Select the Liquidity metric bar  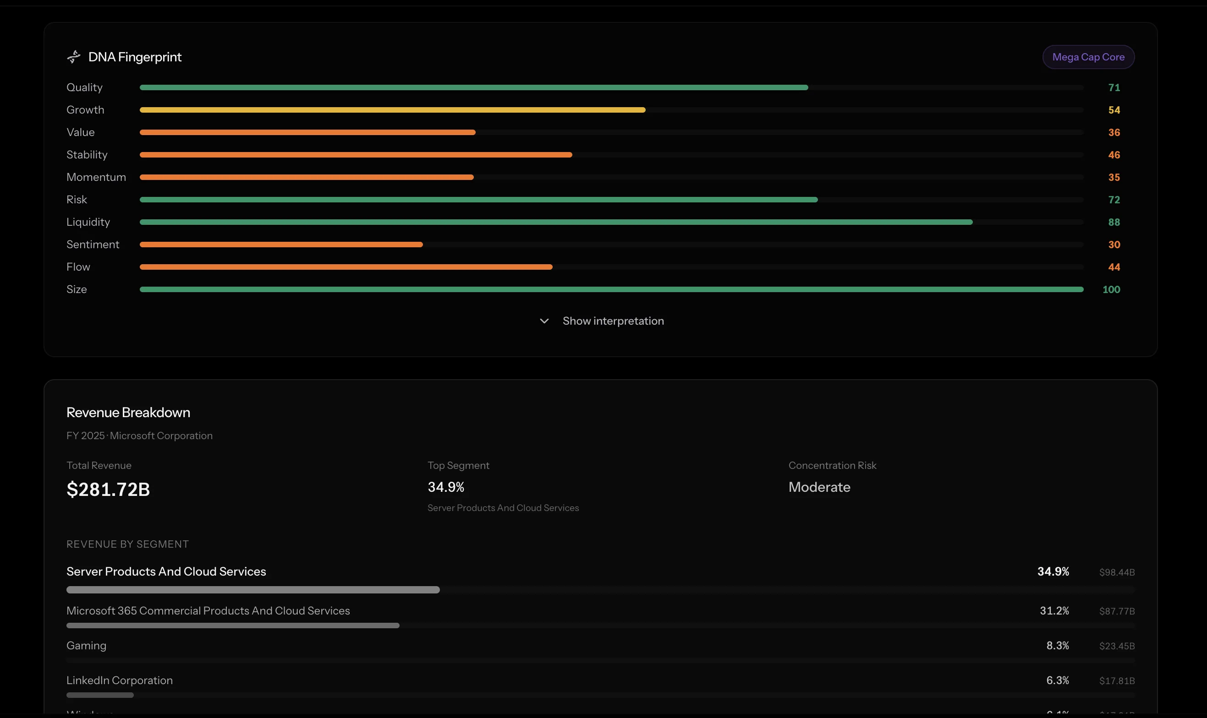pyautogui.click(x=556, y=222)
